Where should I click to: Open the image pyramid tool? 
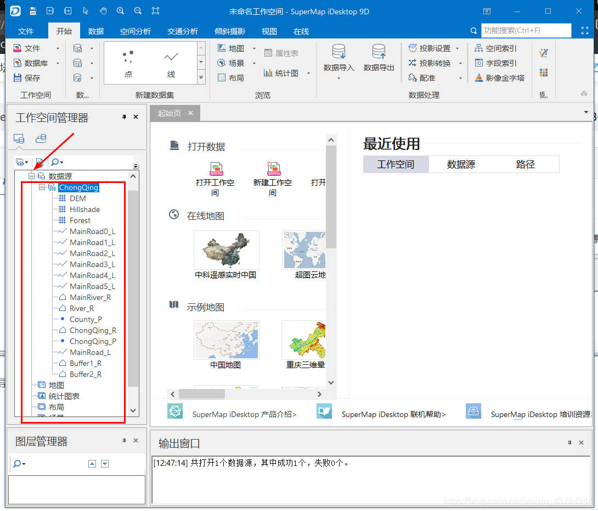click(x=499, y=78)
